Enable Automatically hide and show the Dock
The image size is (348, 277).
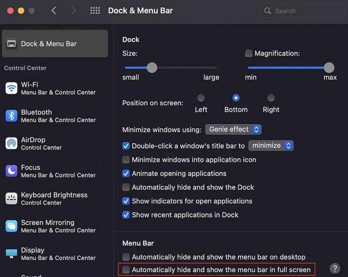[x=126, y=187]
